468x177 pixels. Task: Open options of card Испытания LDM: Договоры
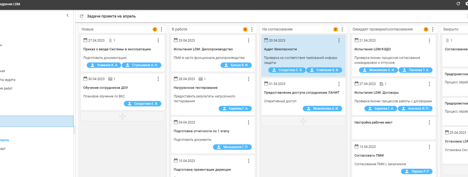429,84
